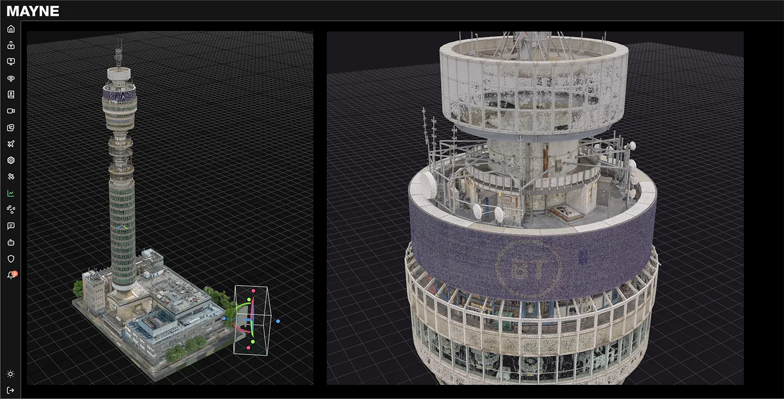Select the package/assets icon in the sidebar
The image size is (784, 399).
pyautogui.click(x=11, y=45)
